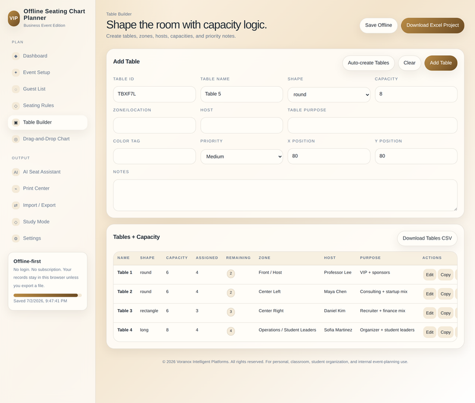Click inside the Notes text area
The height and width of the screenshot is (403, 475).
point(285,195)
